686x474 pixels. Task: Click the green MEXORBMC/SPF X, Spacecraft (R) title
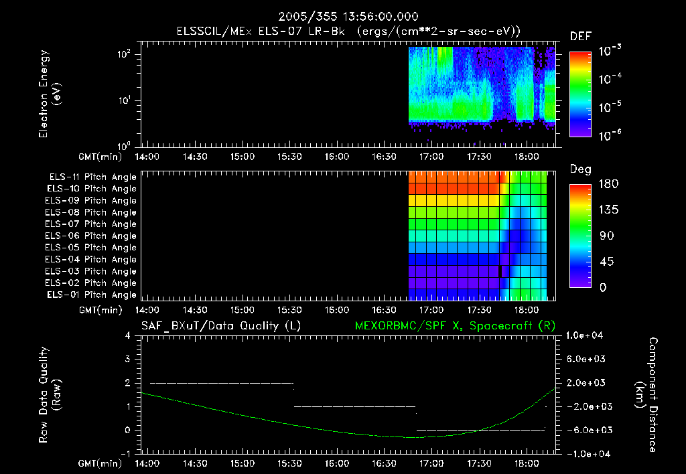(455, 326)
